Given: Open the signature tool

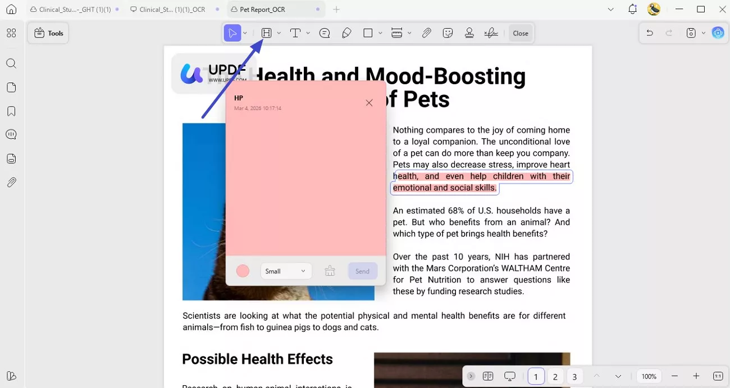Looking at the screenshot, I should click(x=491, y=33).
